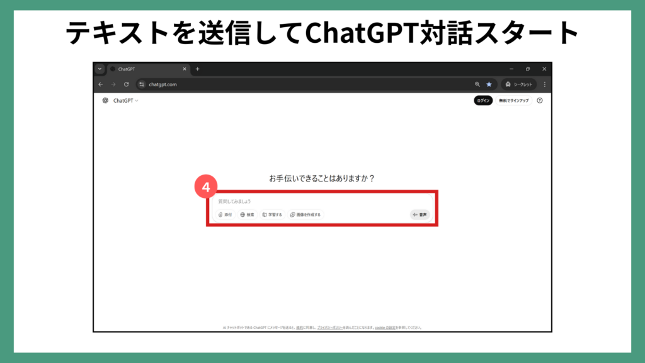Click the zoom magnifier icon in address bar
The height and width of the screenshot is (363, 645).
pos(477,84)
